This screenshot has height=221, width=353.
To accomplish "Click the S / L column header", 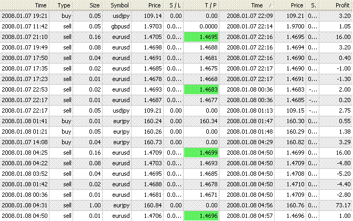I will pyautogui.click(x=173, y=5).
